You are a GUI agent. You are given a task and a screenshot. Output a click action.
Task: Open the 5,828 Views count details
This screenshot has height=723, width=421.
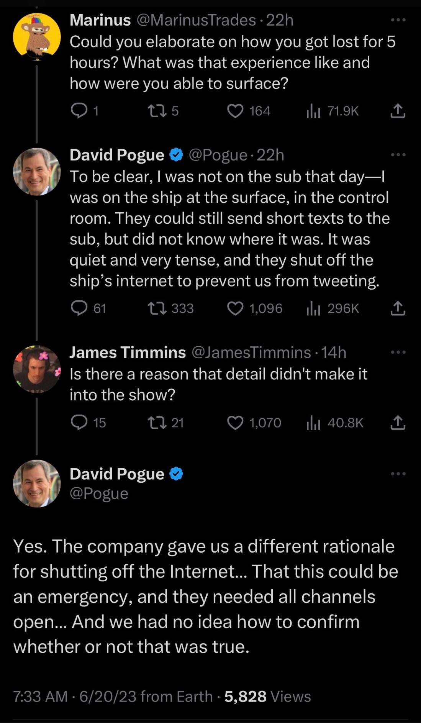267,696
